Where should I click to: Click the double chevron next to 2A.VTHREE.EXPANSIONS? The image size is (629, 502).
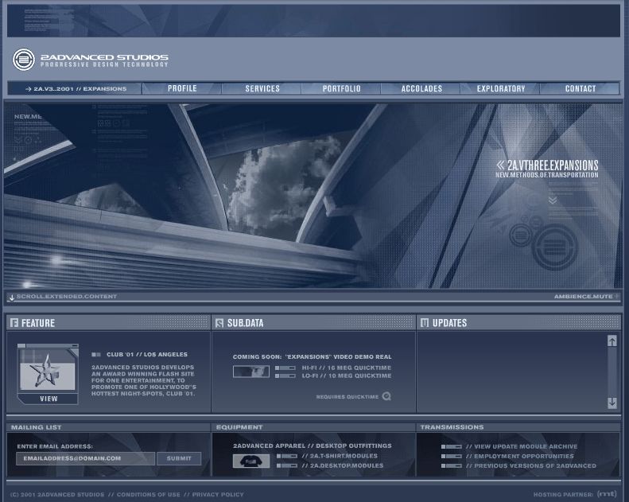coord(500,165)
